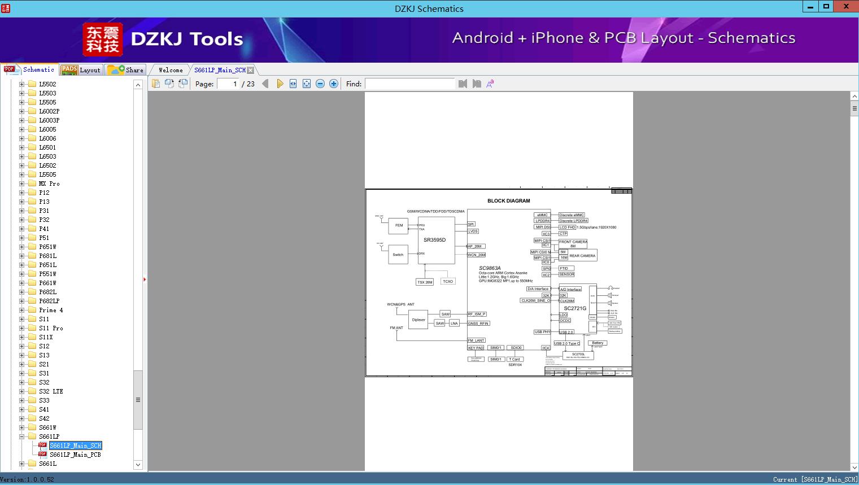Go to the next page
859x485 pixels.
280,84
